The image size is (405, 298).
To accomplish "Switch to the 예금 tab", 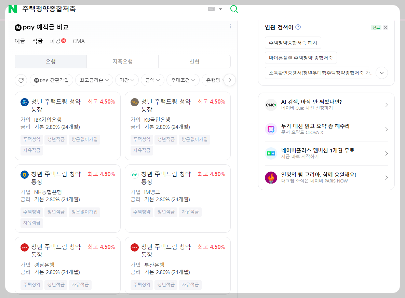I will tap(20, 41).
